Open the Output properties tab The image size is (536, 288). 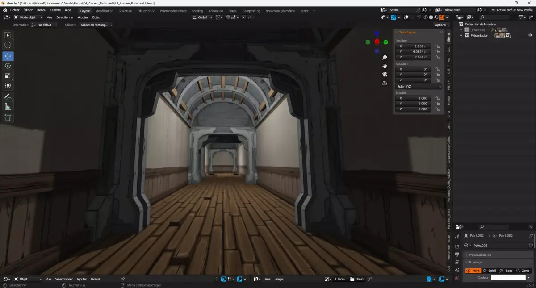point(457,254)
